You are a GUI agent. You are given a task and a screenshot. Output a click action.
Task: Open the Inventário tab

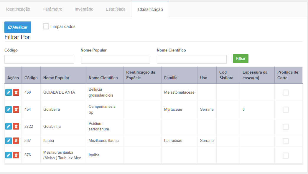click(84, 9)
